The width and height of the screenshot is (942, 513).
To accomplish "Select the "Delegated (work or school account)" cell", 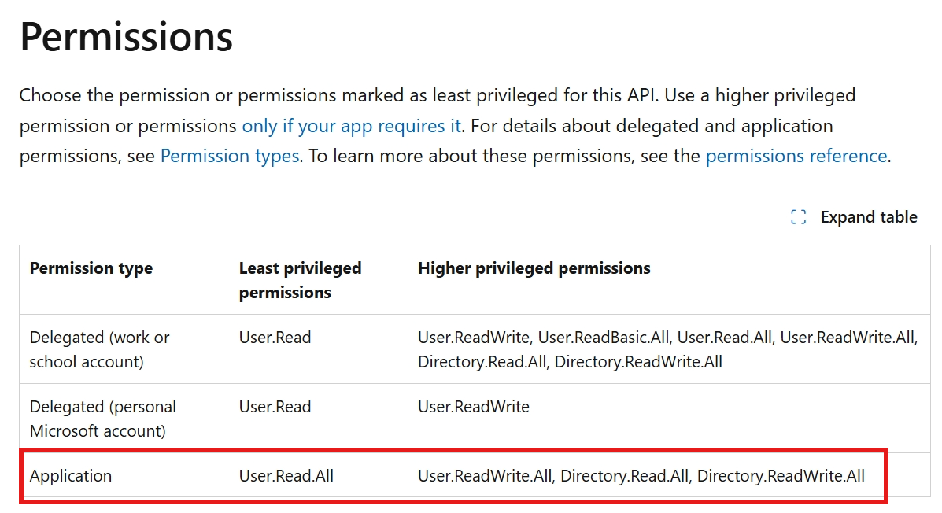I will click(x=100, y=349).
